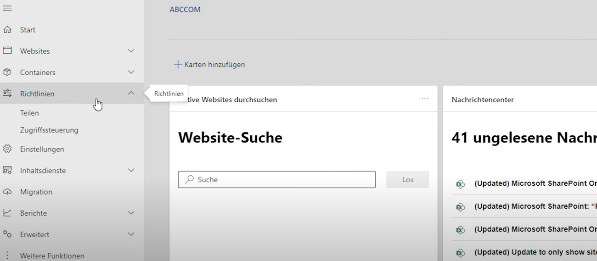Click the Richtlinien menu label
Screen dimensions: 597x261
37,94
